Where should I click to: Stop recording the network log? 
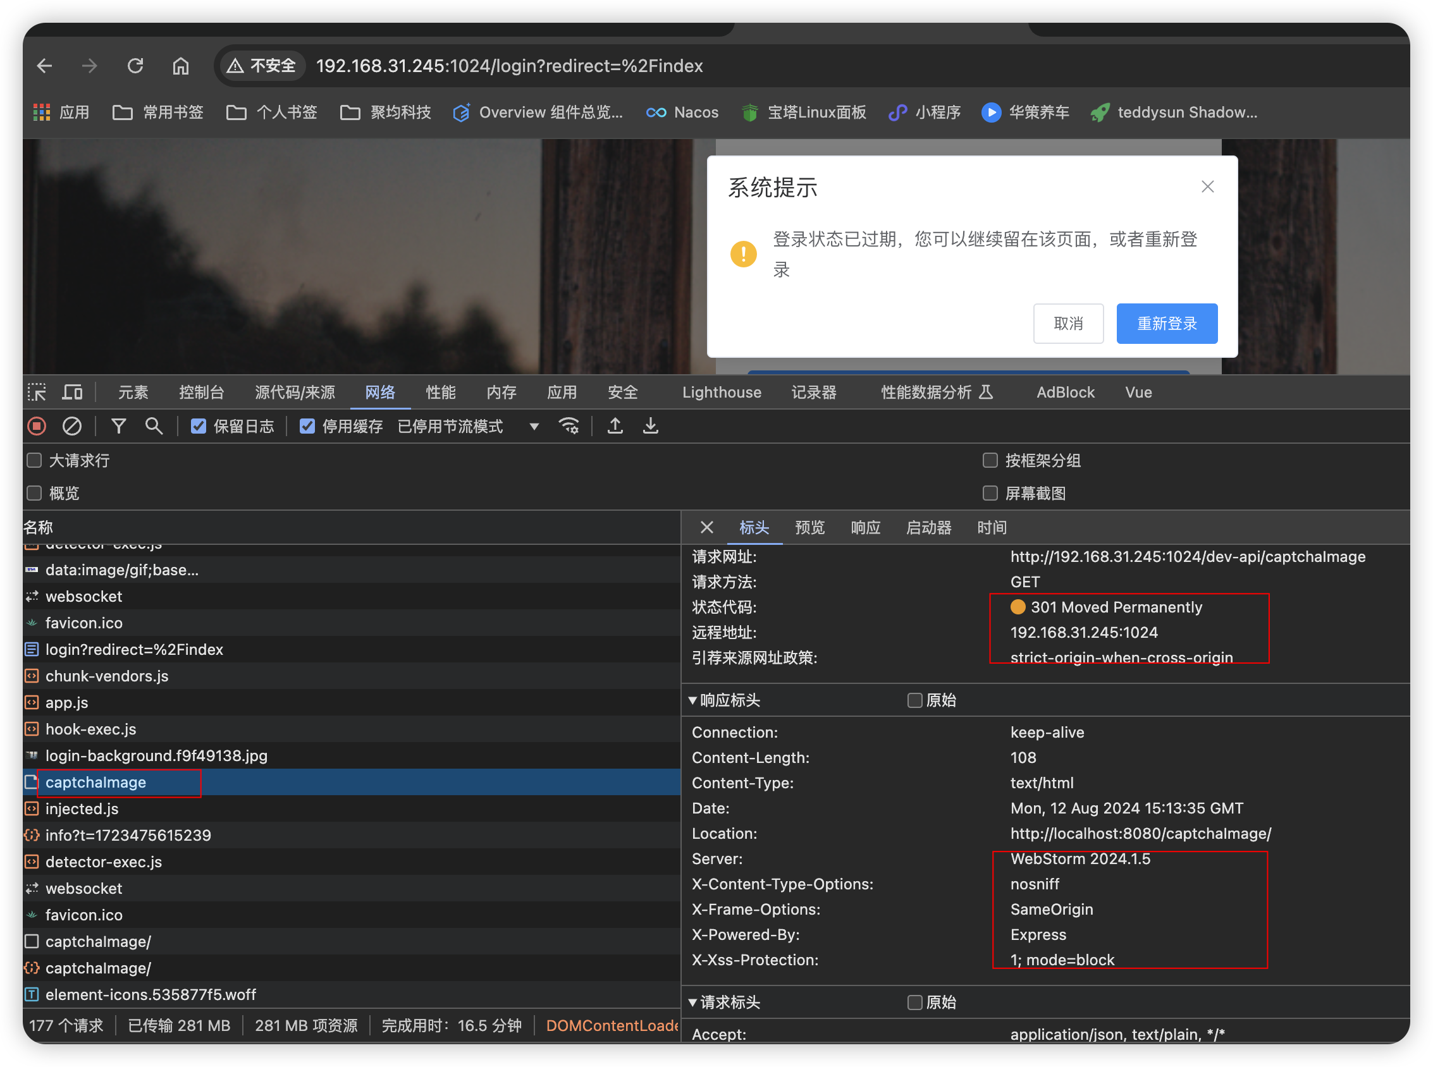(x=37, y=426)
